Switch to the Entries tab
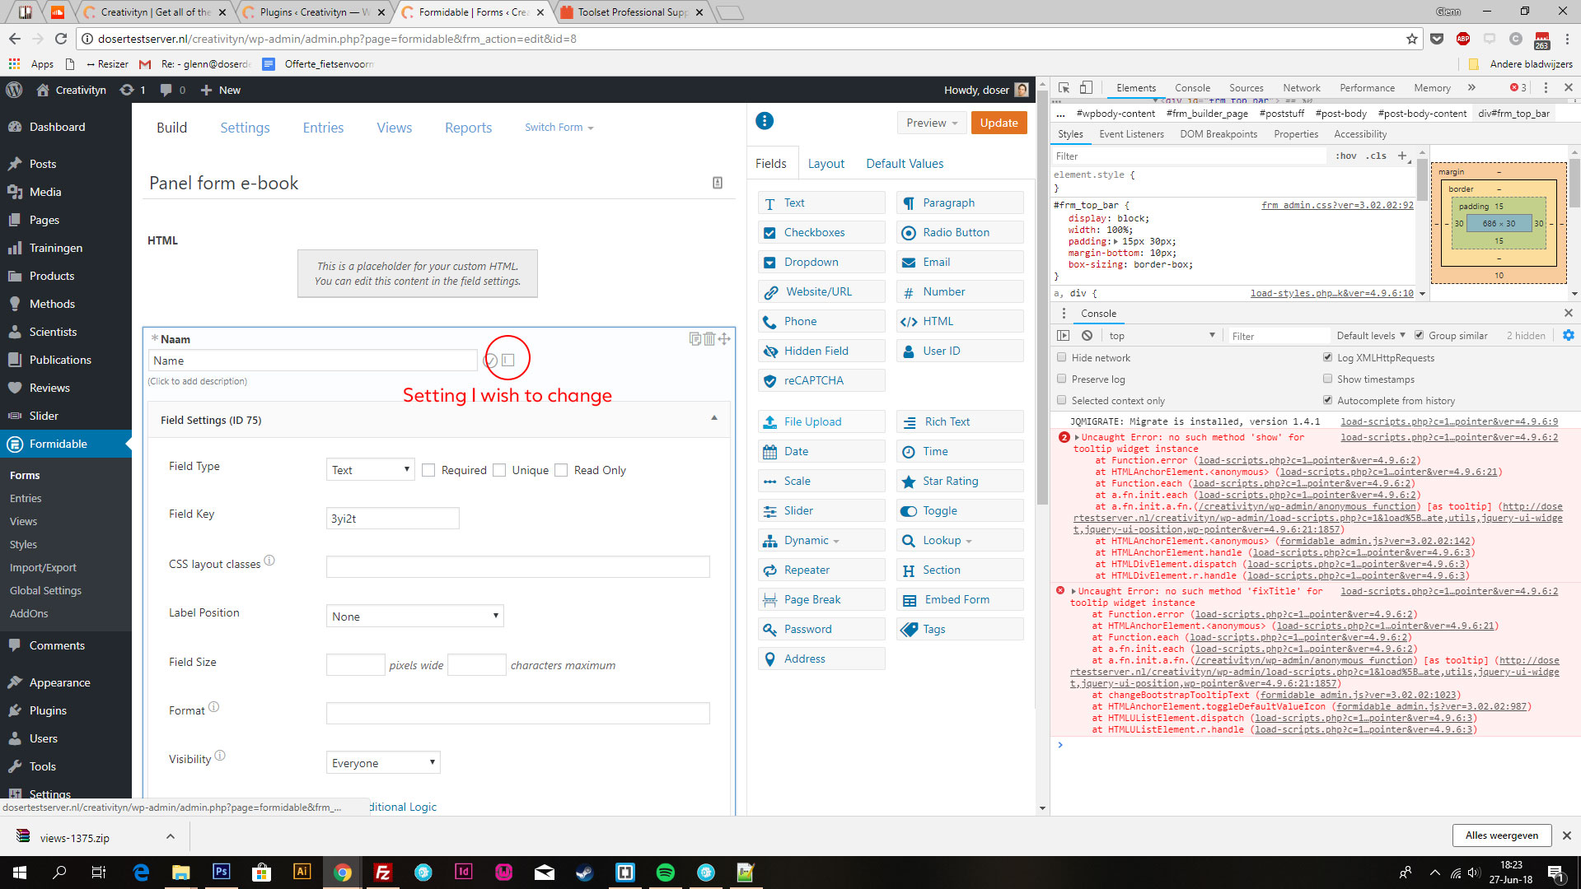 coord(323,128)
